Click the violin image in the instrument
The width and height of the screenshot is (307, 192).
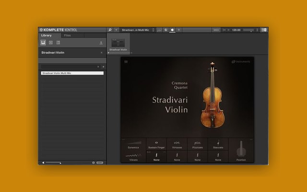point(213,96)
